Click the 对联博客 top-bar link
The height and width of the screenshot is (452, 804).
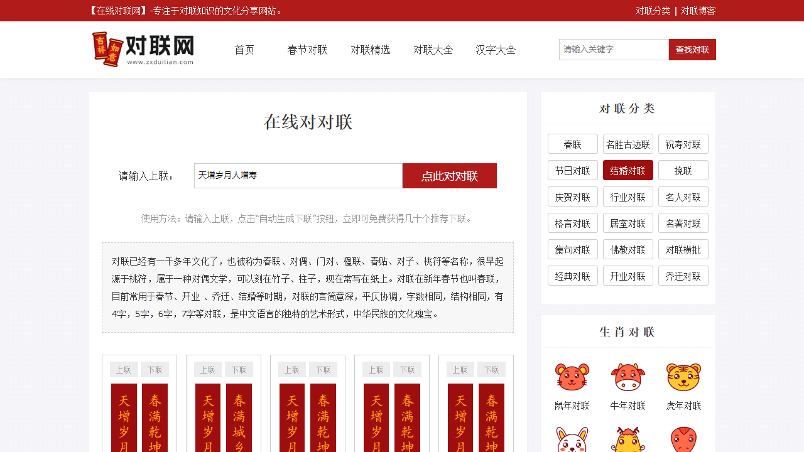[698, 11]
